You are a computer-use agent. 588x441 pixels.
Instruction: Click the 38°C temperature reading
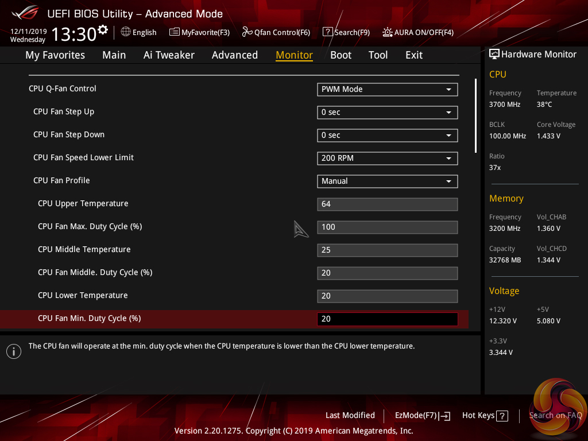[544, 105]
